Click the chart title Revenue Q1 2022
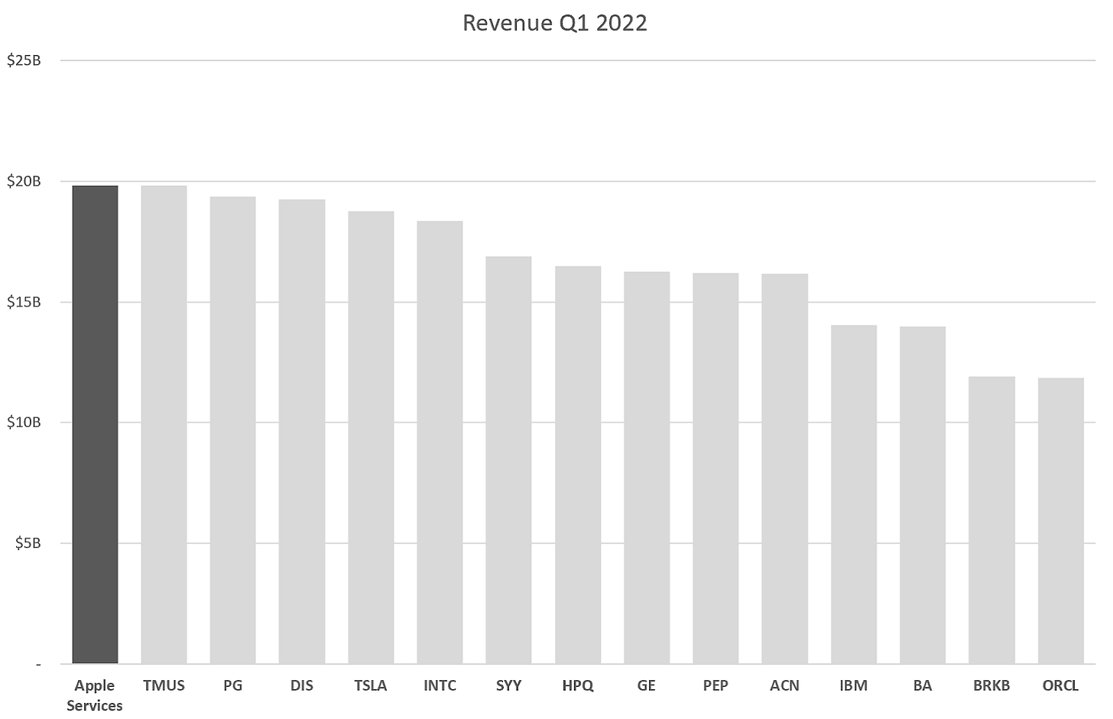This screenshot has width=1113, height=719. pyautogui.click(x=555, y=23)
